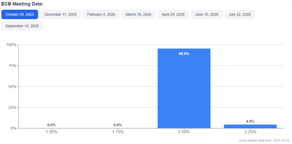
Task: Click the small 2.25% probability bar
Action: click(x=250, y=126)
